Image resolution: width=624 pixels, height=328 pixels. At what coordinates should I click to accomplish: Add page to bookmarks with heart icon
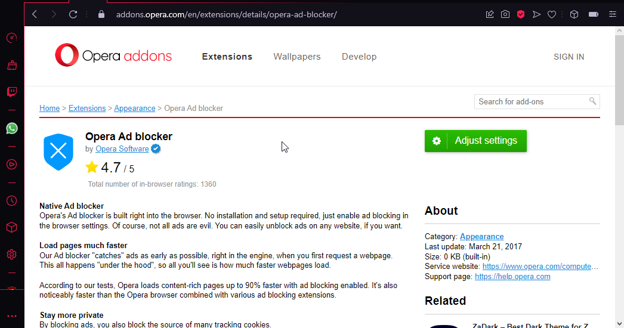[552, 14]
